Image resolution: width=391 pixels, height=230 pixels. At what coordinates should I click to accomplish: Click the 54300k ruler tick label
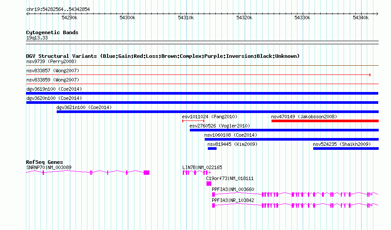click(127, 18)
